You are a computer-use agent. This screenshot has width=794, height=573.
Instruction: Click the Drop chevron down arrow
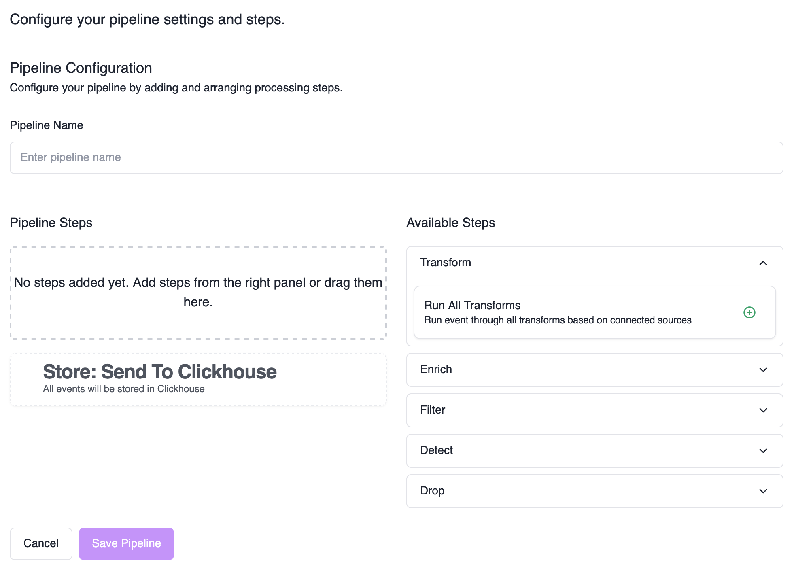[x=763, y=491]
